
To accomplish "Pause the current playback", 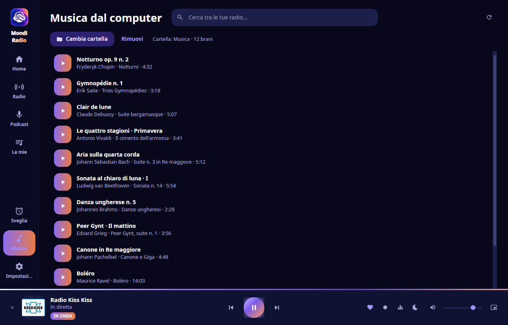I will tap(254, 308).
